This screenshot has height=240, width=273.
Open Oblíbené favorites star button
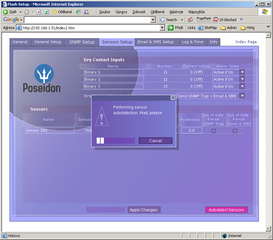coord(62,12)
